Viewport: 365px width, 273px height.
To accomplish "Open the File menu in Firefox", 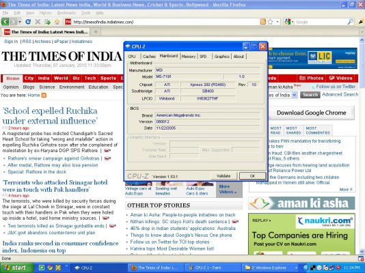I will point(5,13).
